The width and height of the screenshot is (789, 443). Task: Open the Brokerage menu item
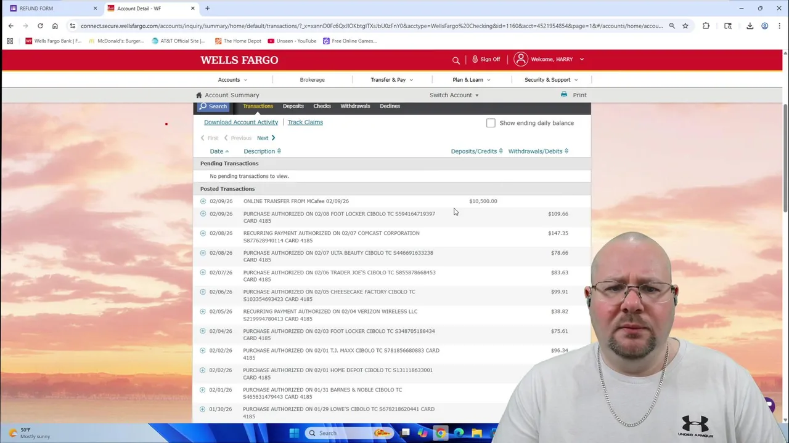[x=312, y=80]
